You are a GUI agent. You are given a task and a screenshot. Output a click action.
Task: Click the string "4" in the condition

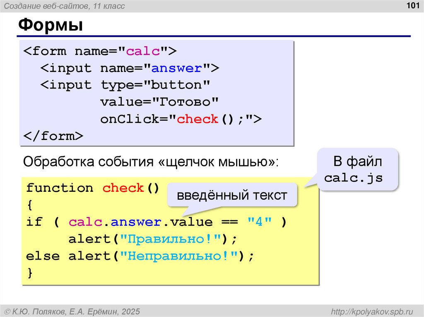(260, 222)
